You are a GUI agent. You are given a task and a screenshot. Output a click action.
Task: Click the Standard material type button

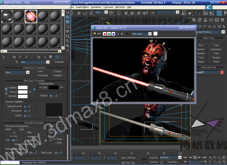[x=59, y=62]
